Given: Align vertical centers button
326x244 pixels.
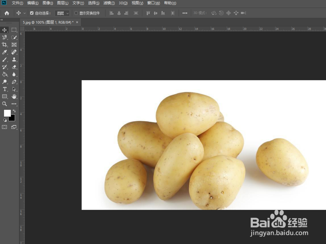Looking at the screenshot, I should tap(156, 13).
